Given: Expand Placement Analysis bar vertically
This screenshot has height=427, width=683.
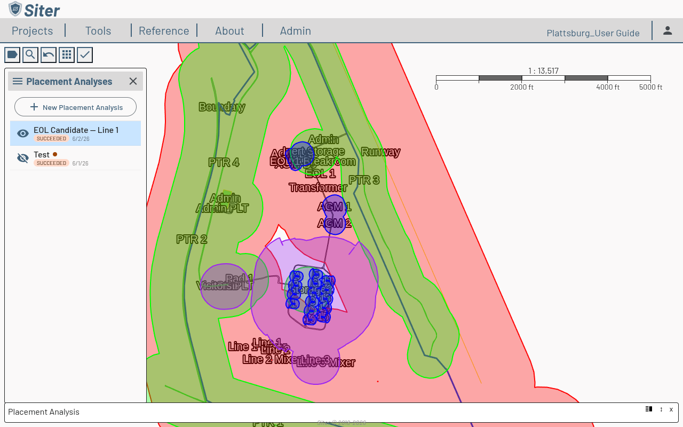Looking at the screenshot, I should [x=661, y=409].
